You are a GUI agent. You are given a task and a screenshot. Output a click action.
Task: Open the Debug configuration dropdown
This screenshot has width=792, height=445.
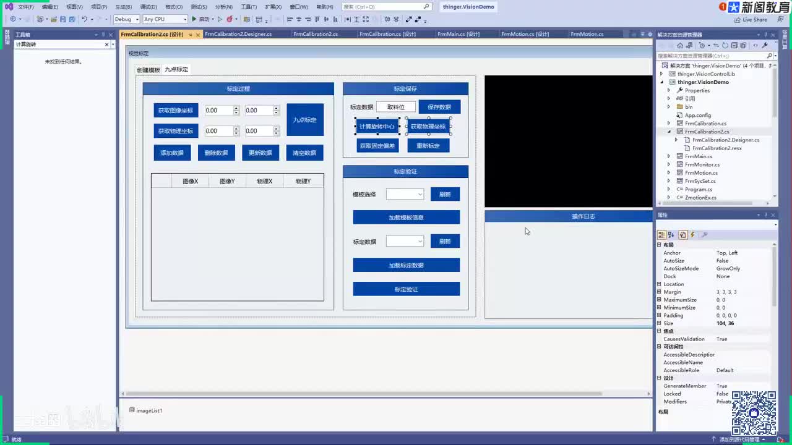pyautogui.click(x=127, y=19)
